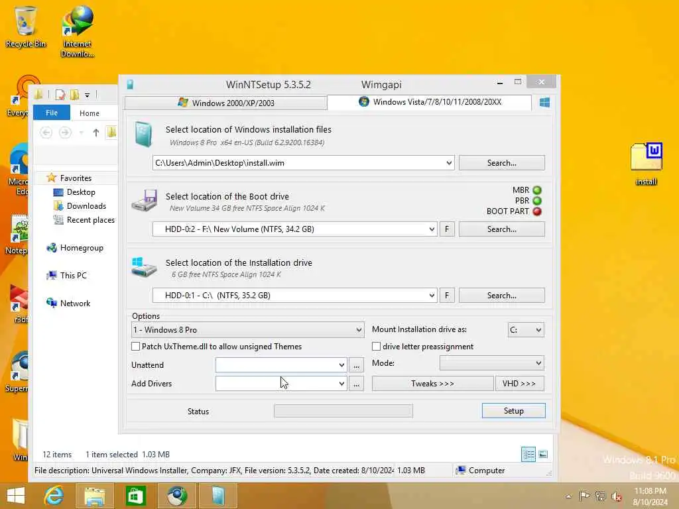
Task: Click the Action Center flag tray icon
Action: (584, 496)
